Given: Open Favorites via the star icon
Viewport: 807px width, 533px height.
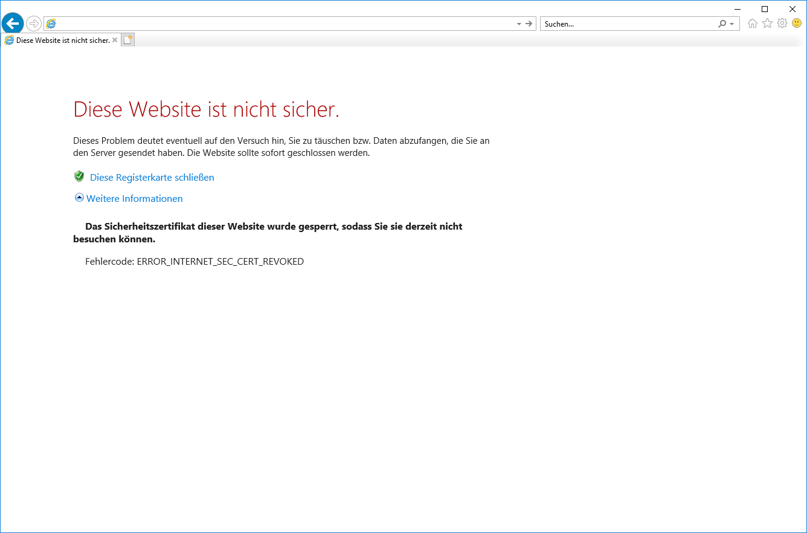Looking at the screenshot, I should [767, 24].
